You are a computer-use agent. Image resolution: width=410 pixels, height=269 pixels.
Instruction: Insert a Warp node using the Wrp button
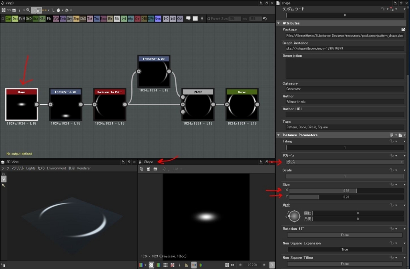pyautogui.click(x=131, y=18)
